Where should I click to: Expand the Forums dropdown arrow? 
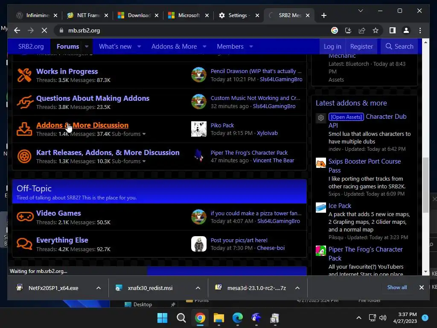(x=87, y=46)
